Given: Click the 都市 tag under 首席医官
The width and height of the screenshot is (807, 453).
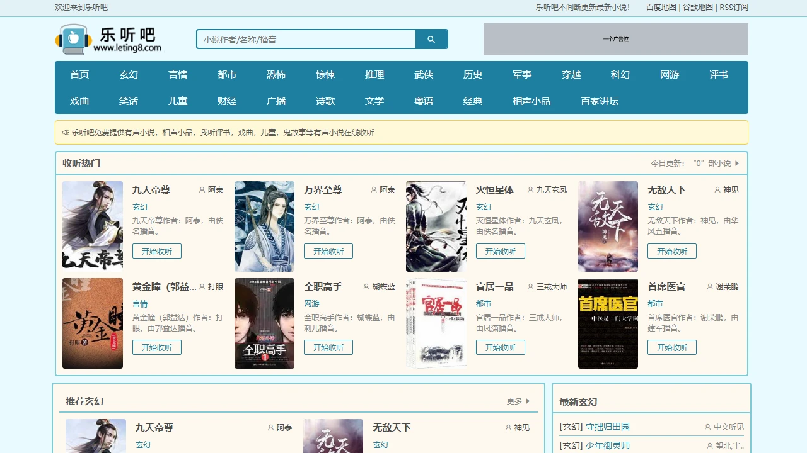Looking at the screenshot, I should click(x=655, y=304).
